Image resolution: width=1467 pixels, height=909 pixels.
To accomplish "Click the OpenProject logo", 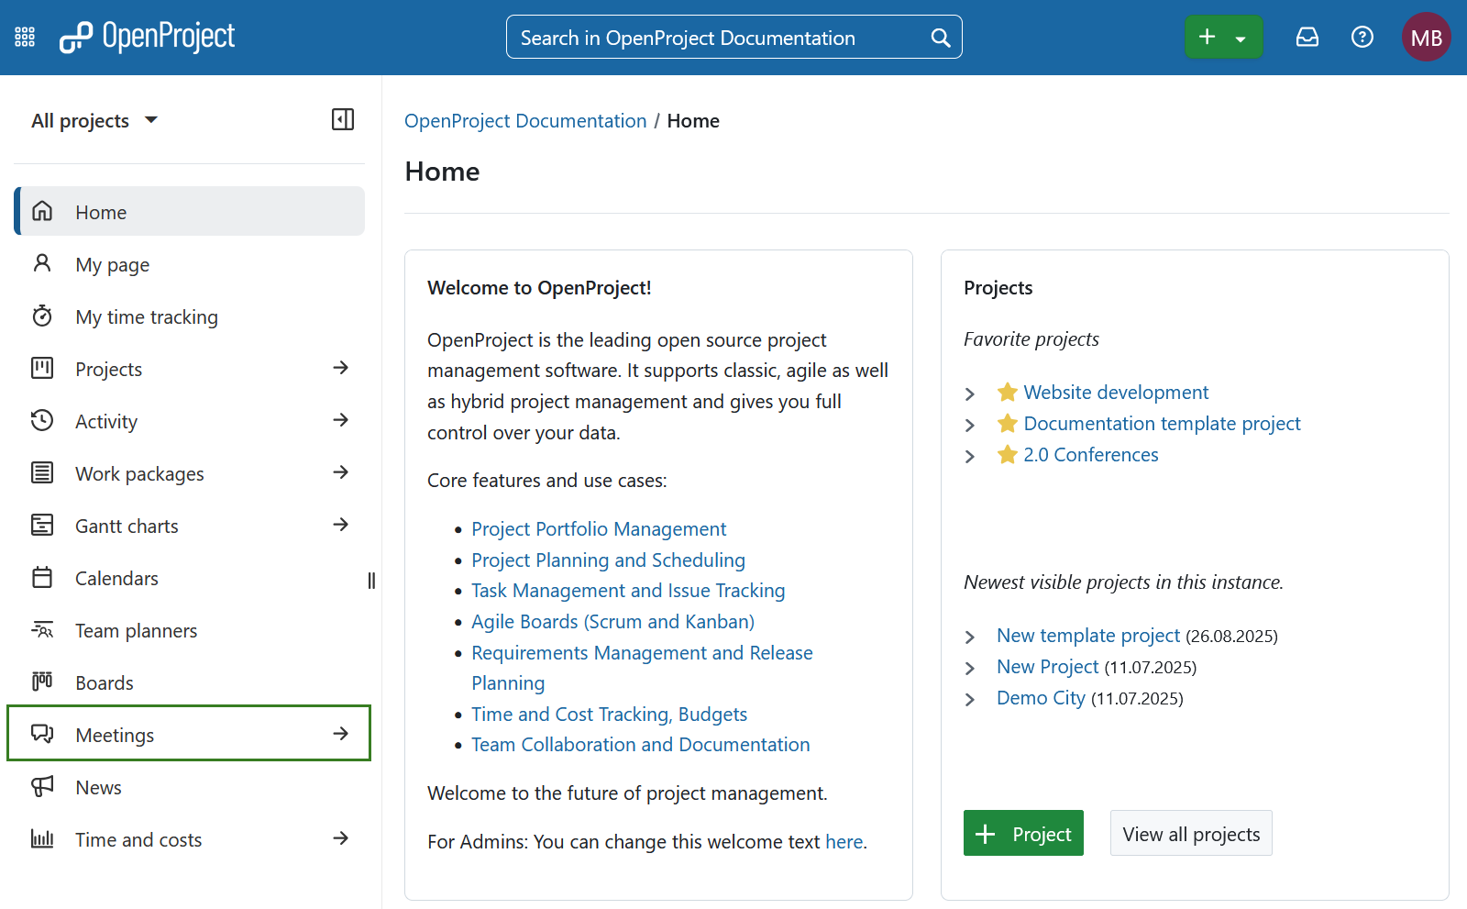I will coord(147,37).
